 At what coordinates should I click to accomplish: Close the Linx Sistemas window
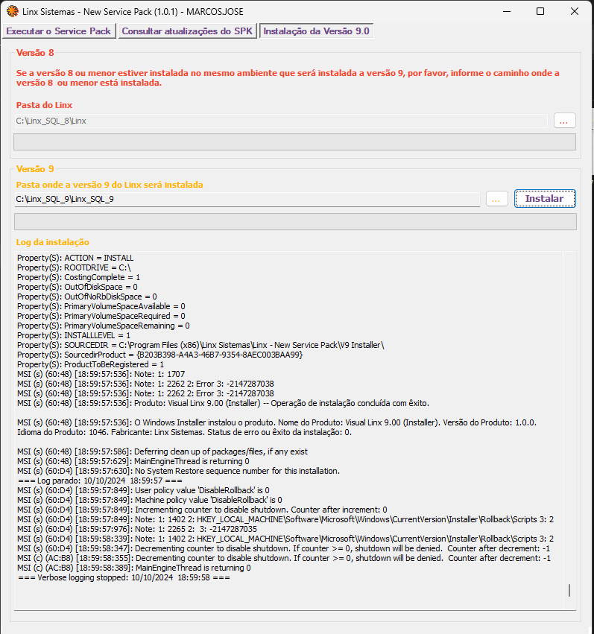pos(574,11)
